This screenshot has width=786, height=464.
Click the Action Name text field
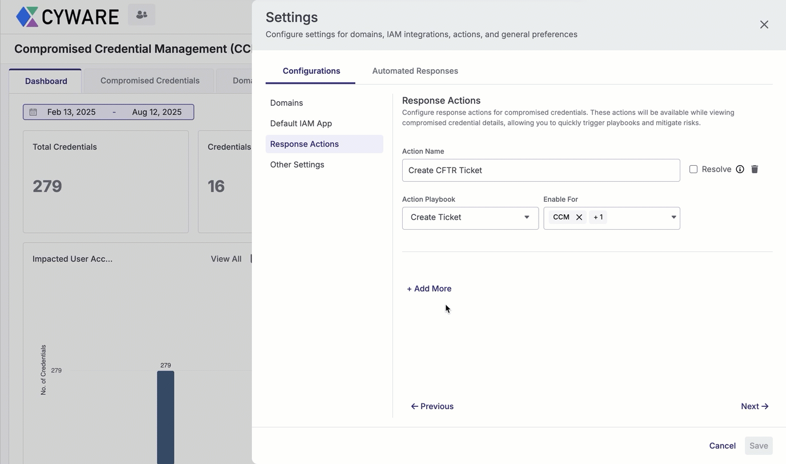pos(540,170)
